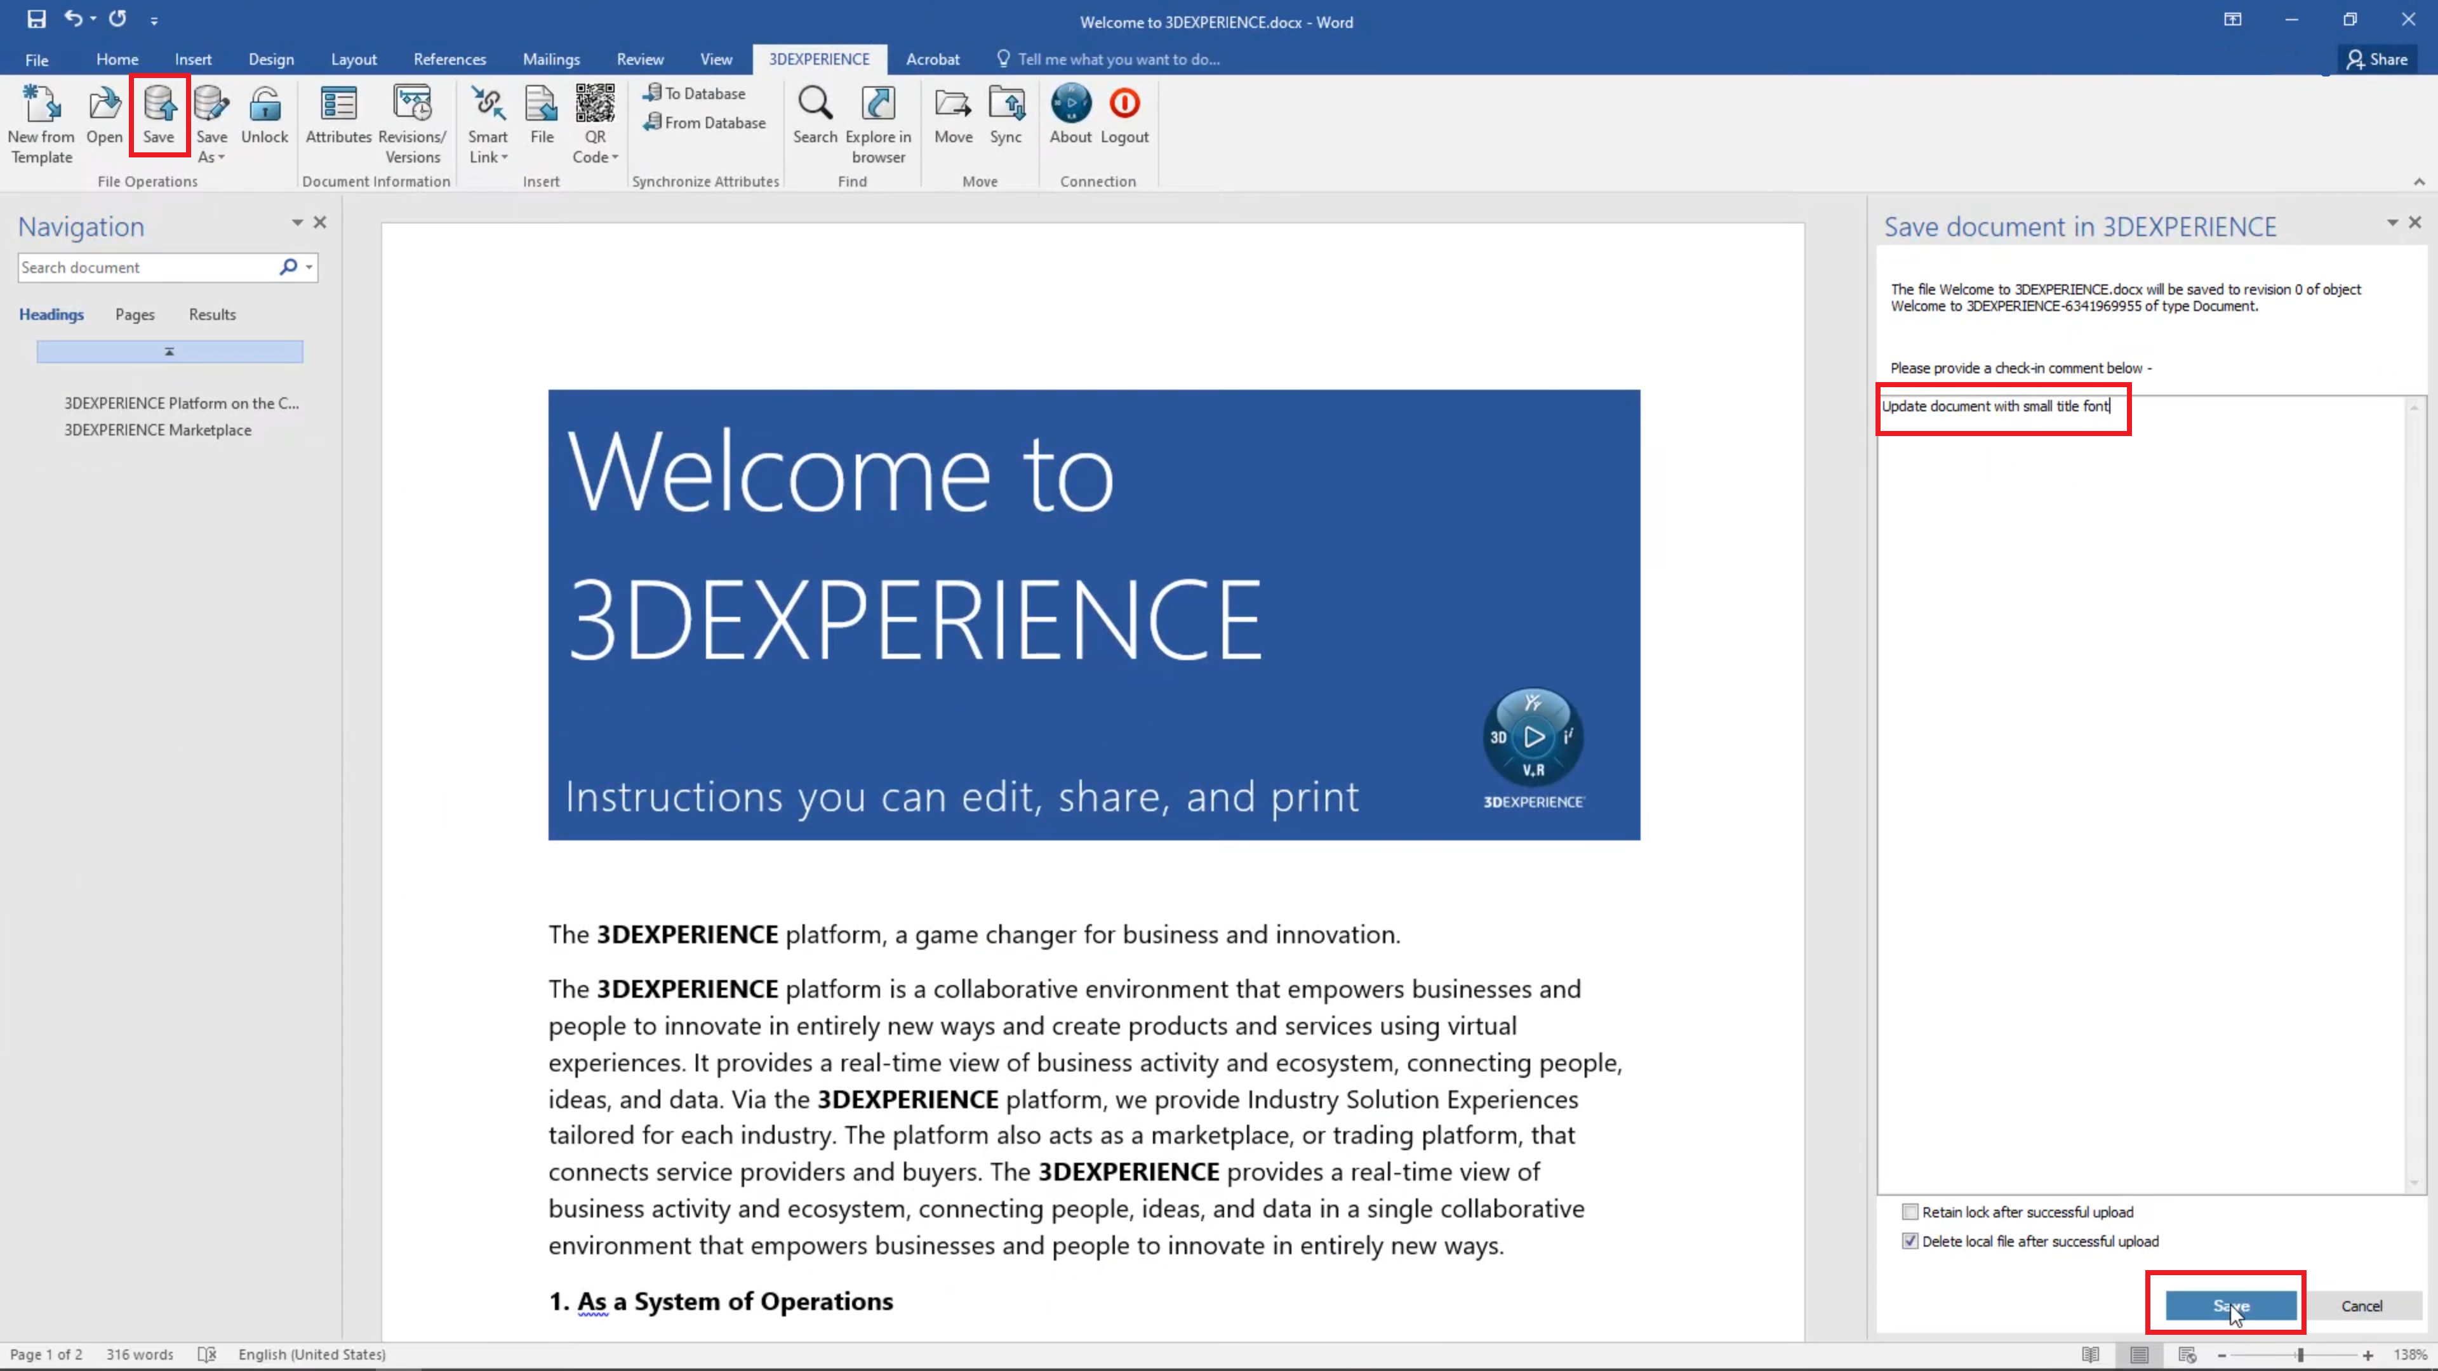Switch to Read Mode view
The height and width of the screenshot is (1371, 2438).
(x=2091, y=1355)
